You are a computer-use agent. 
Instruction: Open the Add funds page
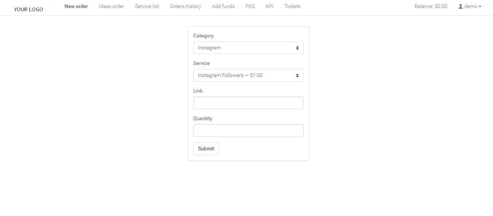[x=223, y=6]
